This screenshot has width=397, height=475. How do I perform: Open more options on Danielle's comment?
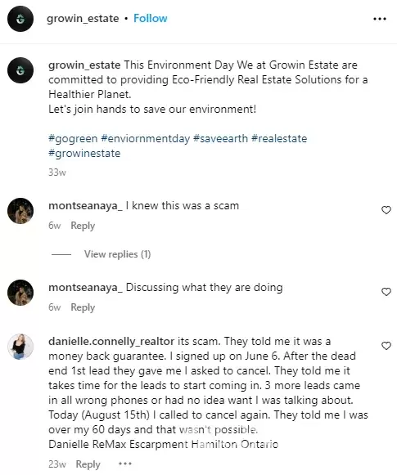125,464
